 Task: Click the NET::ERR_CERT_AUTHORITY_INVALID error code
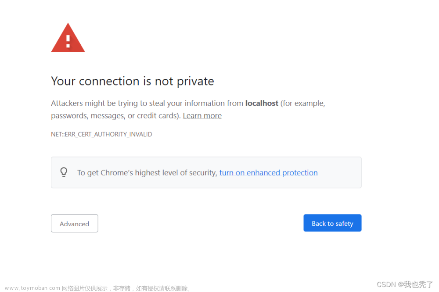point(101,134)
